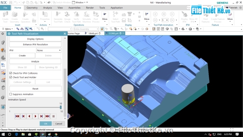Stop the tool path animation
The height and width of the screenshot is (137, 243).
click(54, 116)
